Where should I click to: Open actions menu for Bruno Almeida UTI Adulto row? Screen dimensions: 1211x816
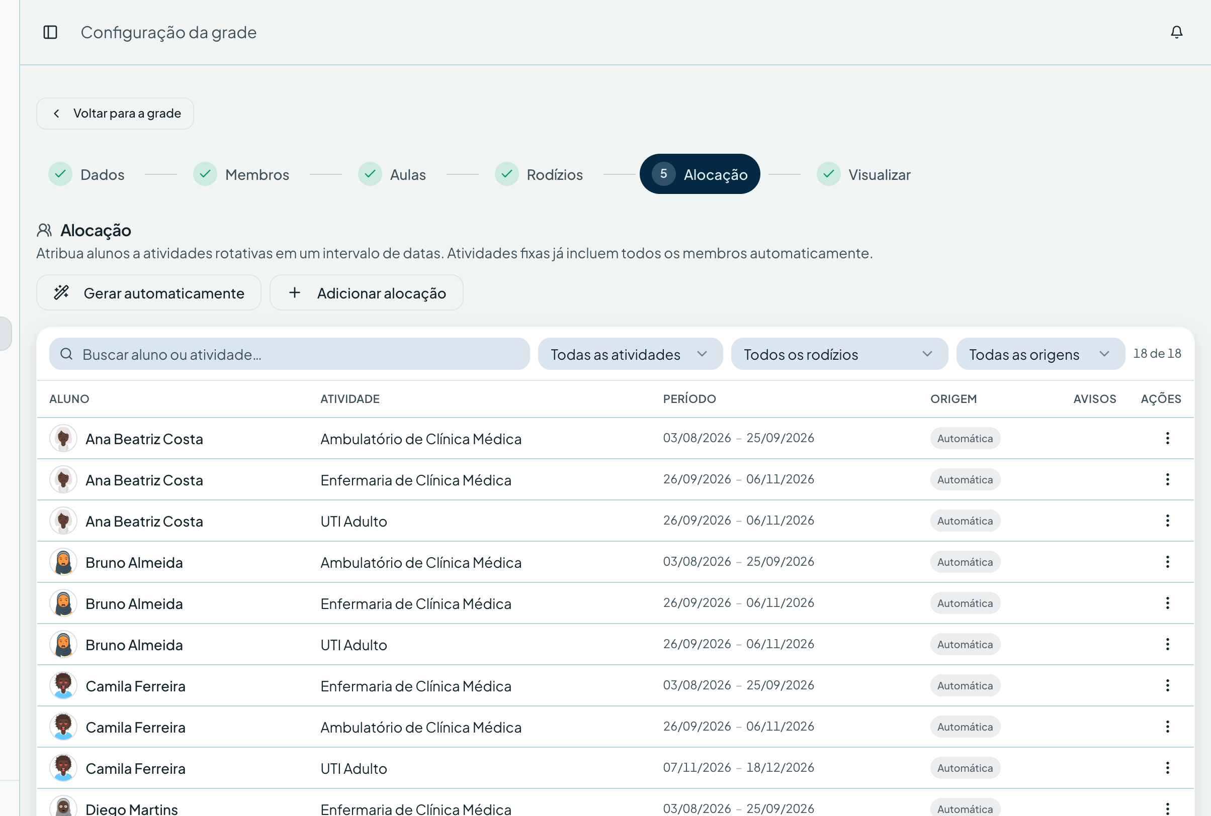pyautogui.click(x=1167, y=644)
